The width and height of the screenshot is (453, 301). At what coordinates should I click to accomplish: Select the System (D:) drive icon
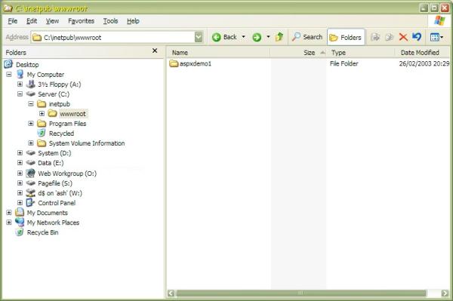31,153
